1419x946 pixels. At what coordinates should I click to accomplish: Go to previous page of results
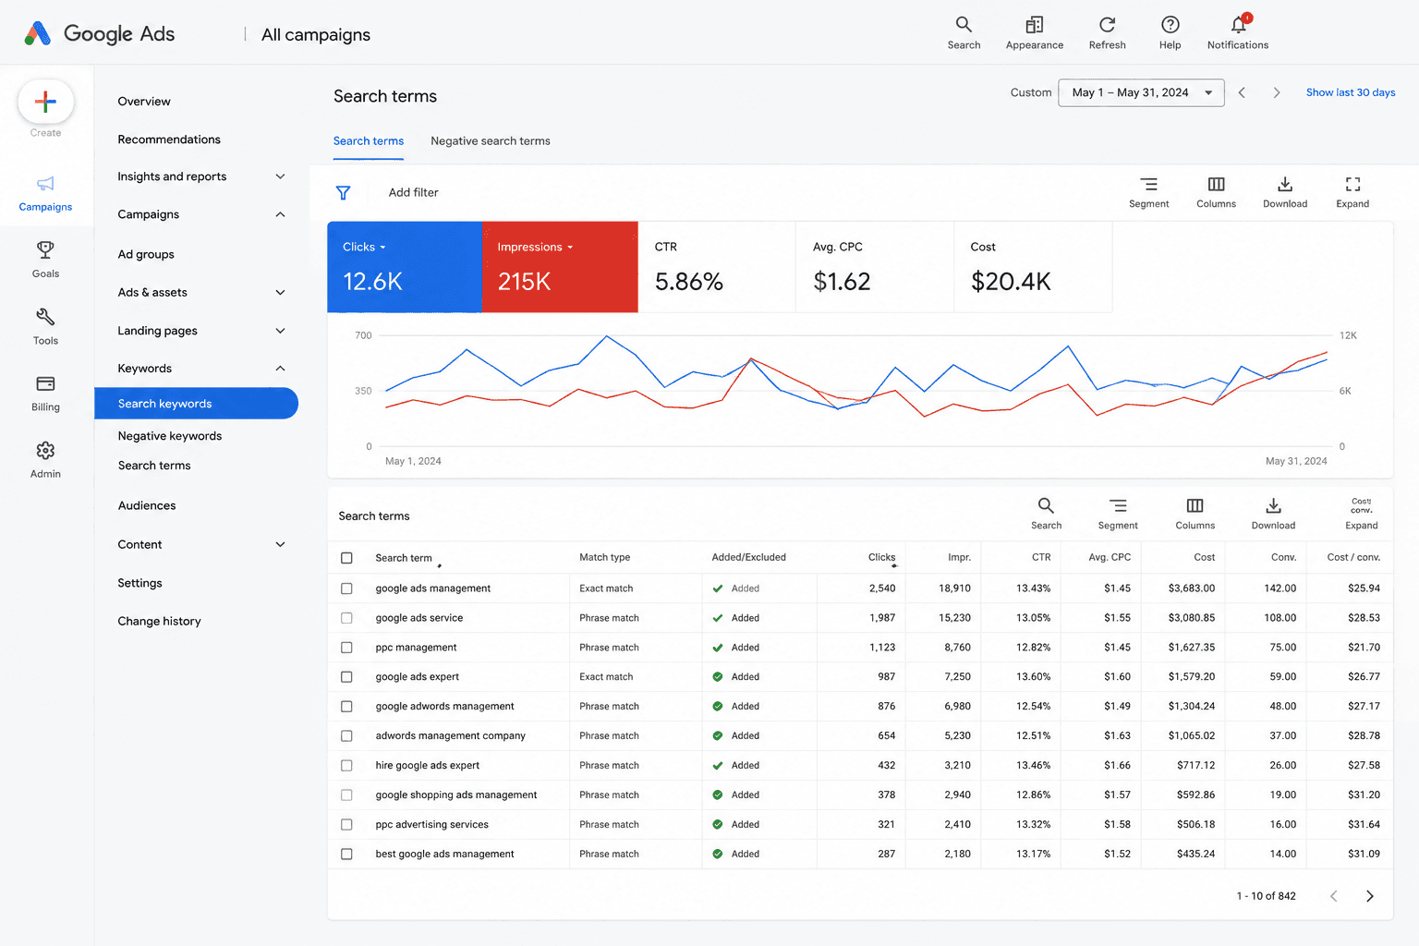point(1333,896)
